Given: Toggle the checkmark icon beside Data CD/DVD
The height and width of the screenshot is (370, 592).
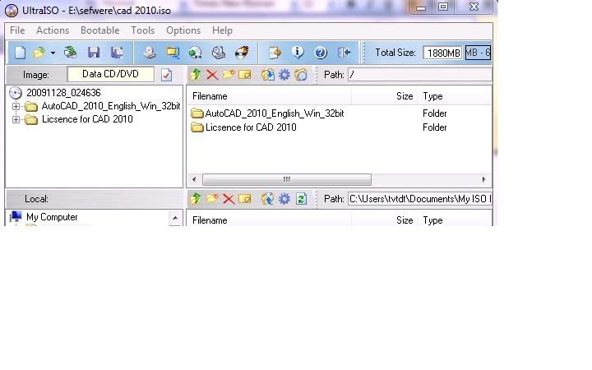Looking at the screenshot, I should [166, 75].
